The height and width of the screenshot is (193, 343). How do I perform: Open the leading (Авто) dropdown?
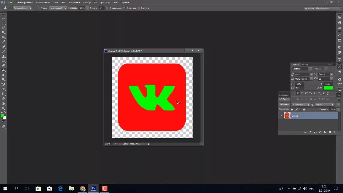(x=331, y=74)
